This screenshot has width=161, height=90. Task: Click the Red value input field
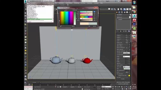coord(94,12)
